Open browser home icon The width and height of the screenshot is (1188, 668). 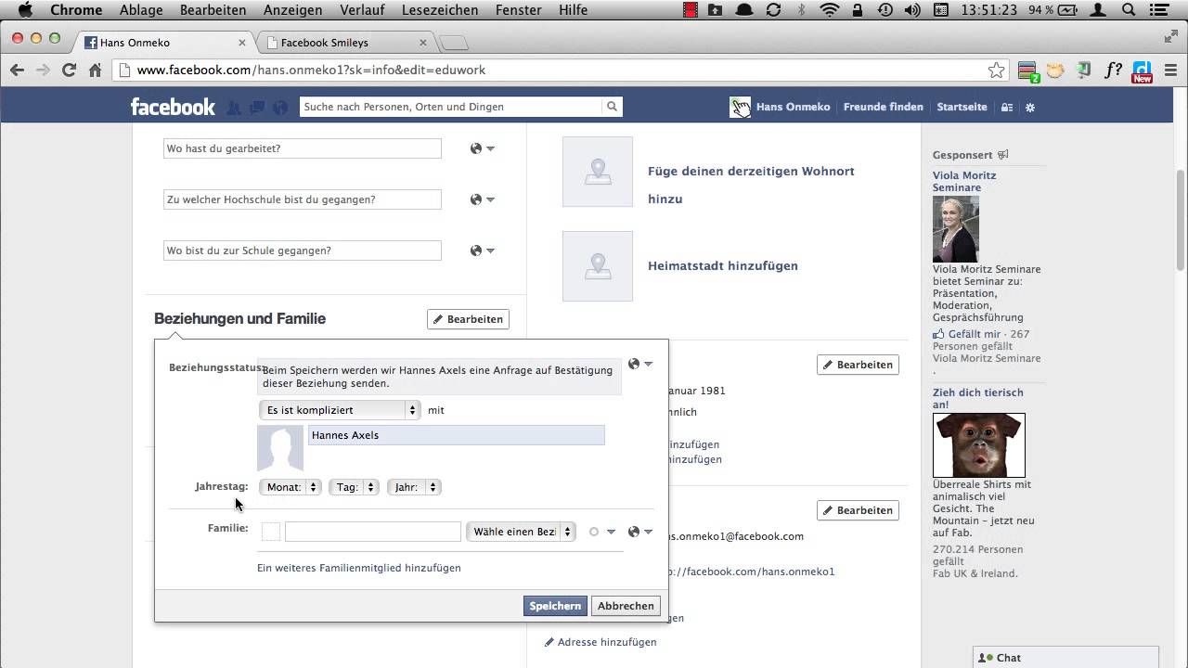pos(95,70)
